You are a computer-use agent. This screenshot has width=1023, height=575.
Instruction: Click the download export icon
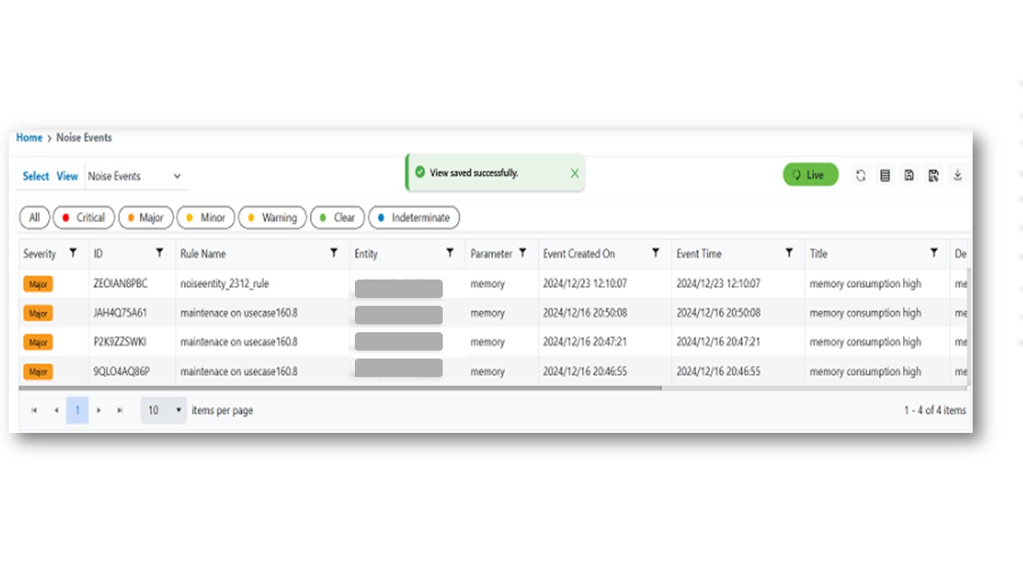[x=957, y=175]
